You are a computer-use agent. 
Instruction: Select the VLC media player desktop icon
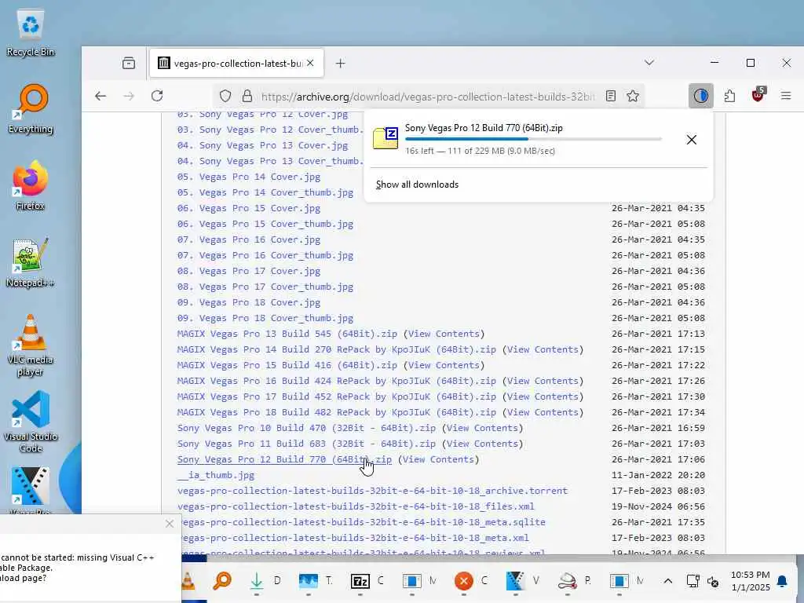31,345
